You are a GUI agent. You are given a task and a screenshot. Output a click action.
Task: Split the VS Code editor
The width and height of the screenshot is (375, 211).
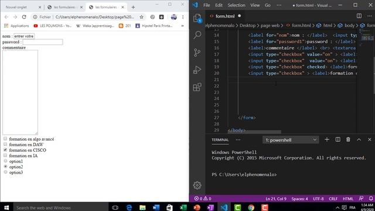359,16
